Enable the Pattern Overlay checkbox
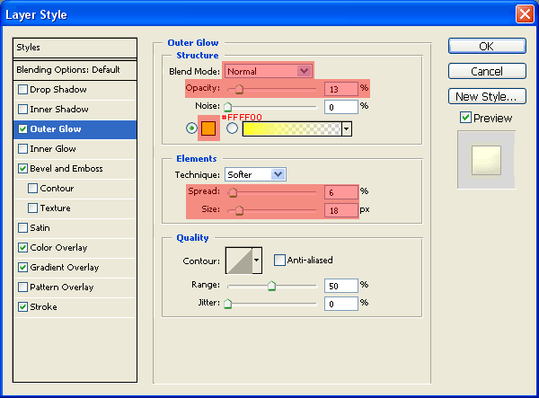This screenshot has width=539, height=398. pos(22,287)
